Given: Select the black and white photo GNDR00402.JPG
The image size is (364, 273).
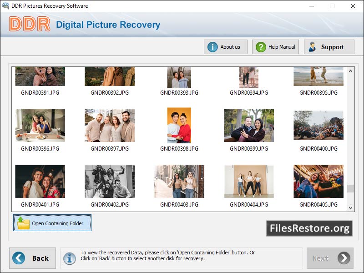Looking at the screenshot, I should click(x=109, y=181).
